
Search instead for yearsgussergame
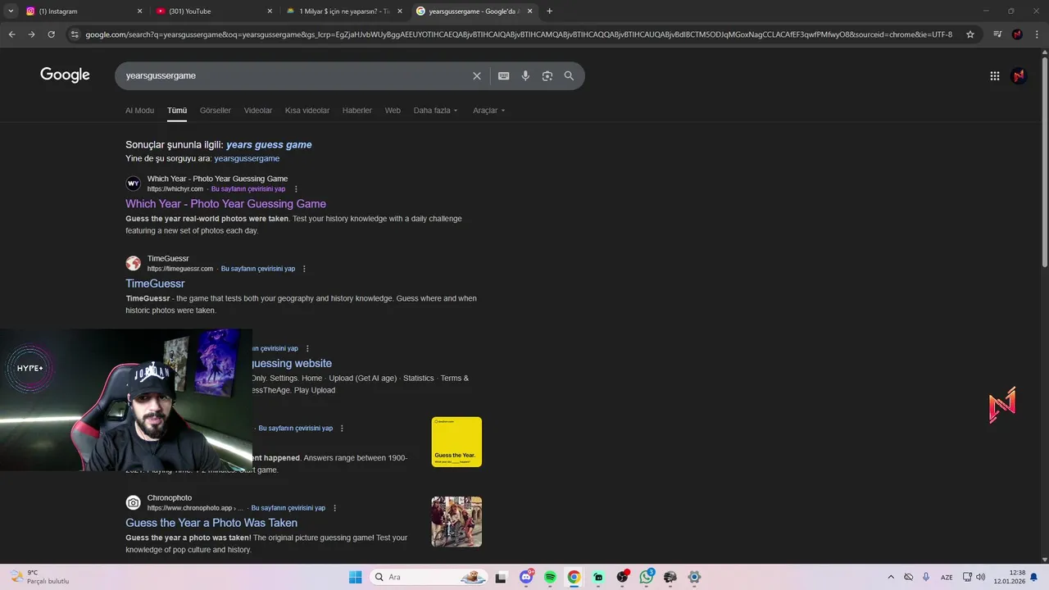(247, 158)
